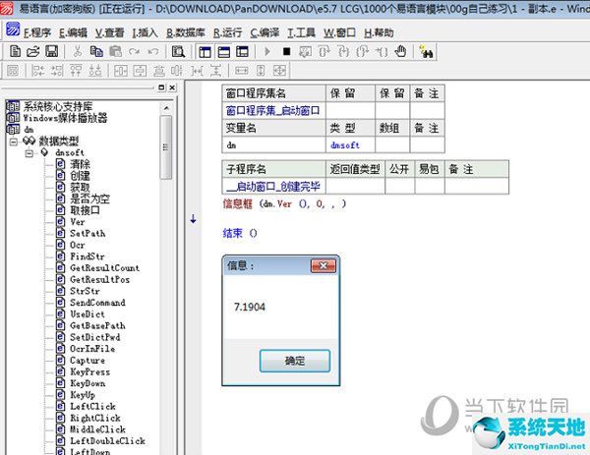This screenshot has height=455, width=590.
Task: Click the Paste clipboard toolbar icon
Action: point(115,51)
